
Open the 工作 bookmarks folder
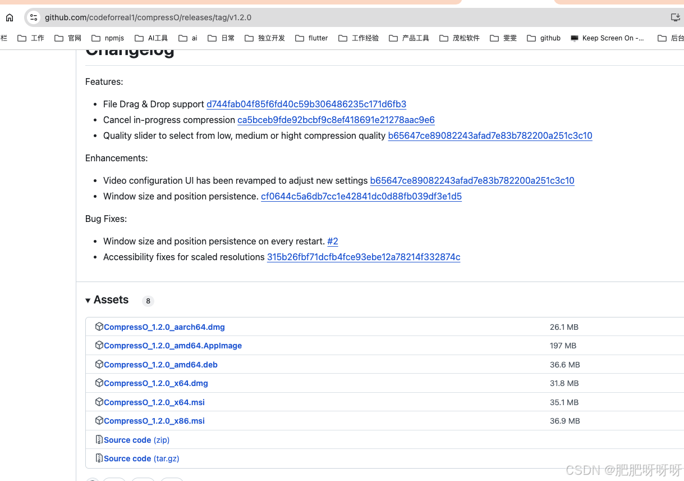pyautogui.click(x=31, y=38)
